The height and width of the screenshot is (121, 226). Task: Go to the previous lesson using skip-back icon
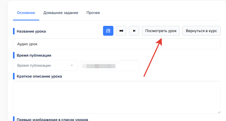(x=121, y=31)
